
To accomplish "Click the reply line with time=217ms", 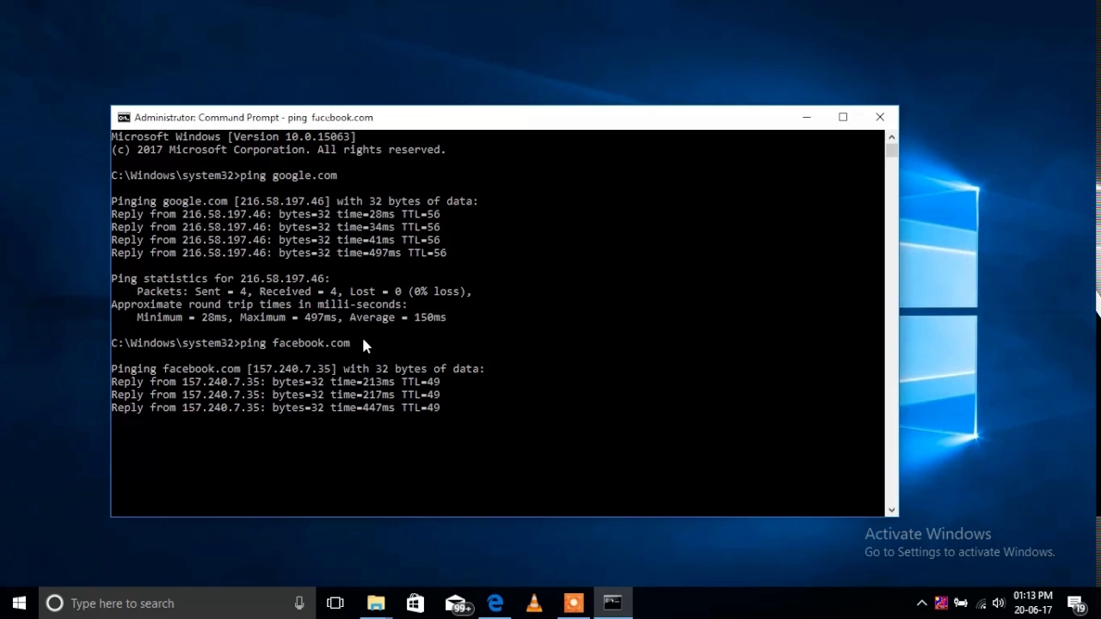I will click(275, 395).
